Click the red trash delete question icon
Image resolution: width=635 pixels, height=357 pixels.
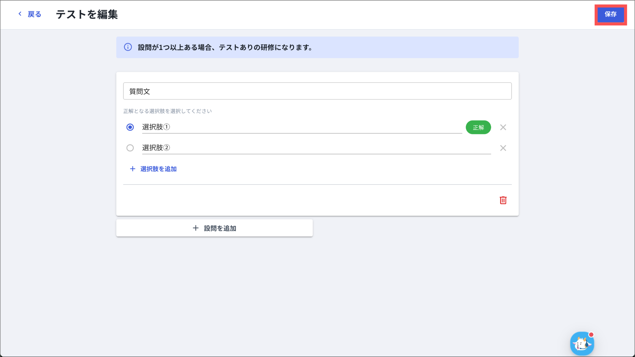[503, 200]
